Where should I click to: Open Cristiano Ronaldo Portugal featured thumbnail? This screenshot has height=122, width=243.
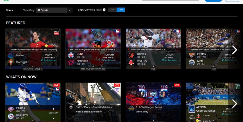pos(33,38)
